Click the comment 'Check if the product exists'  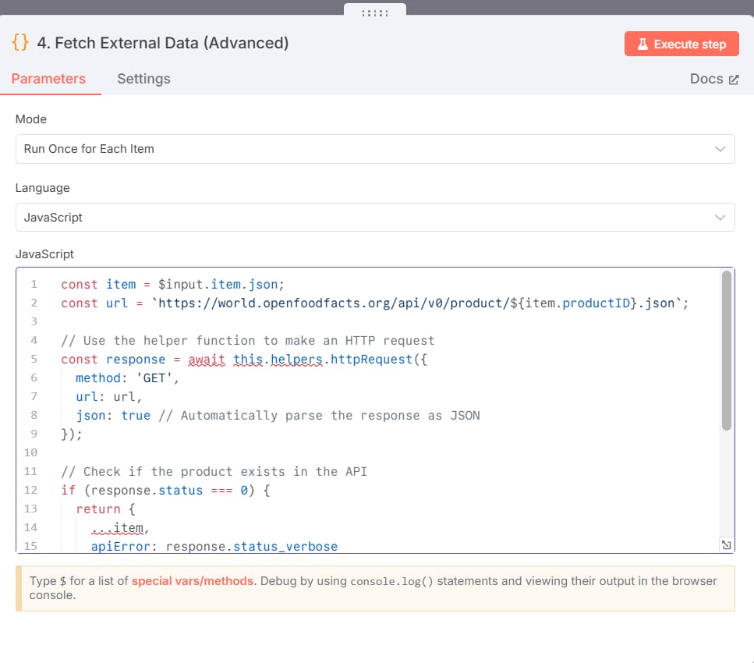(x=214, y=471)
